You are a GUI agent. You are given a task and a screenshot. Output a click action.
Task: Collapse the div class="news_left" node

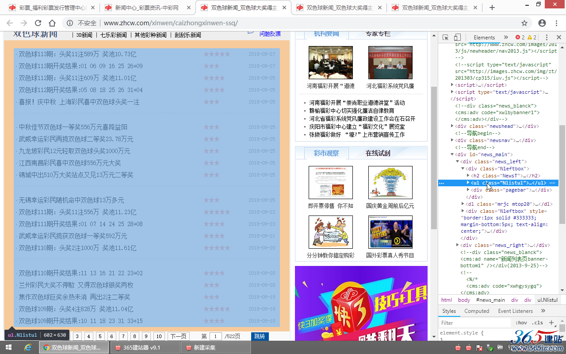[458, 162]
